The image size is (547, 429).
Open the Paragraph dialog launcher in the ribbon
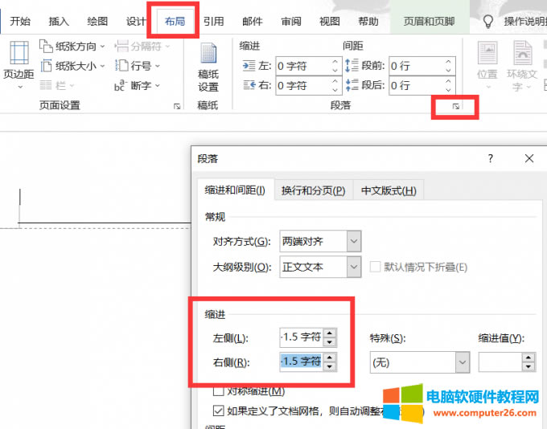pos(455,106)
